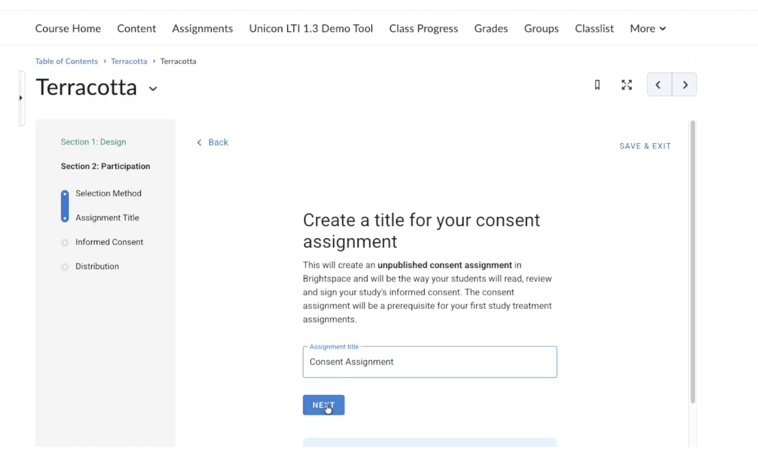
Task: Follow the Terracotta breadcrumb link
Action: tap(129, 61)
